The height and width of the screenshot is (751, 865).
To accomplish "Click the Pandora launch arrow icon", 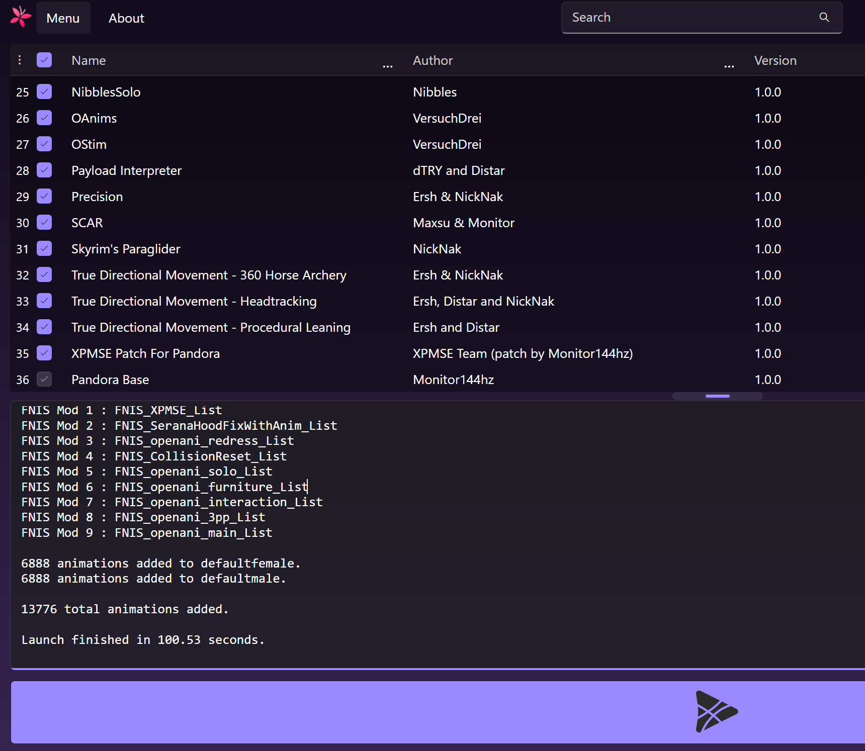I will [716, 711].
